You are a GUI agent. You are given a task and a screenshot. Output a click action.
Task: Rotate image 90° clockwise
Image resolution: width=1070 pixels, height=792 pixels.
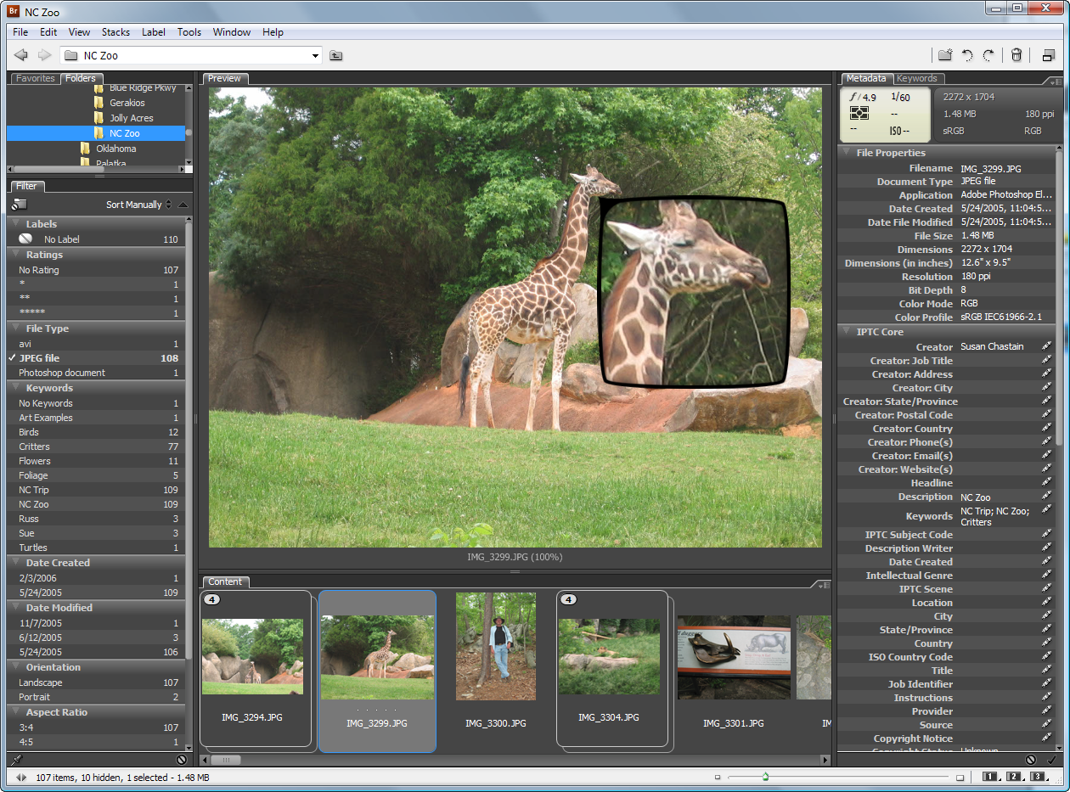click(x=988, y=56)
